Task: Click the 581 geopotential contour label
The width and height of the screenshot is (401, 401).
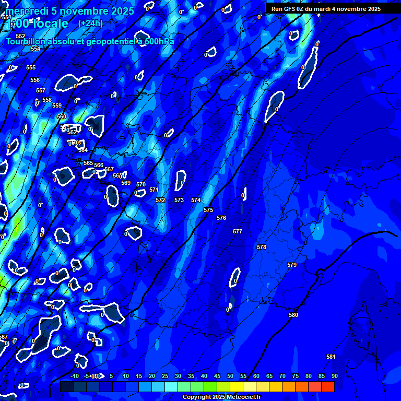Action: (x=331, y=357)
